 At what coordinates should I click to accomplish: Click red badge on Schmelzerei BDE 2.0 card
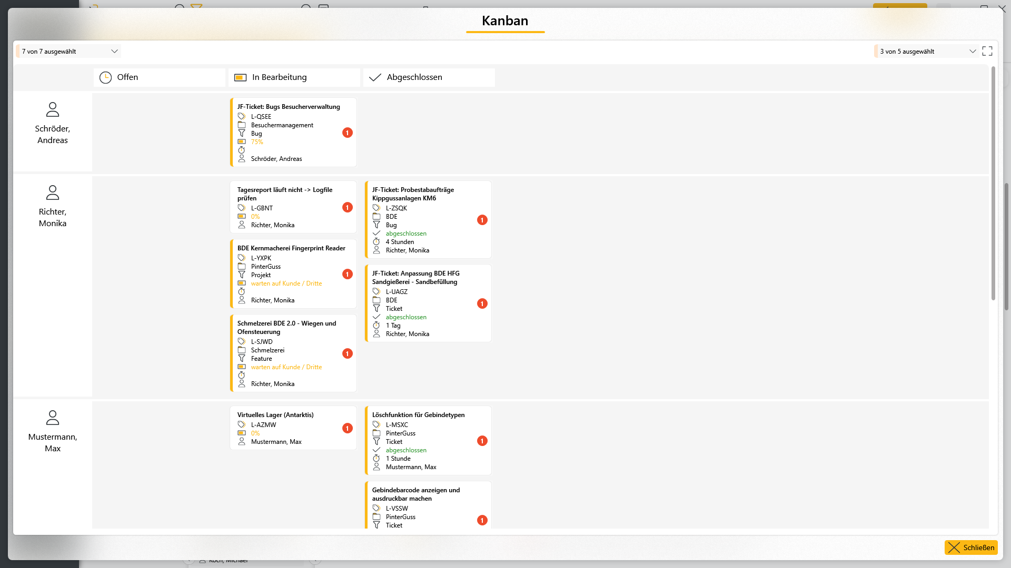348,353
